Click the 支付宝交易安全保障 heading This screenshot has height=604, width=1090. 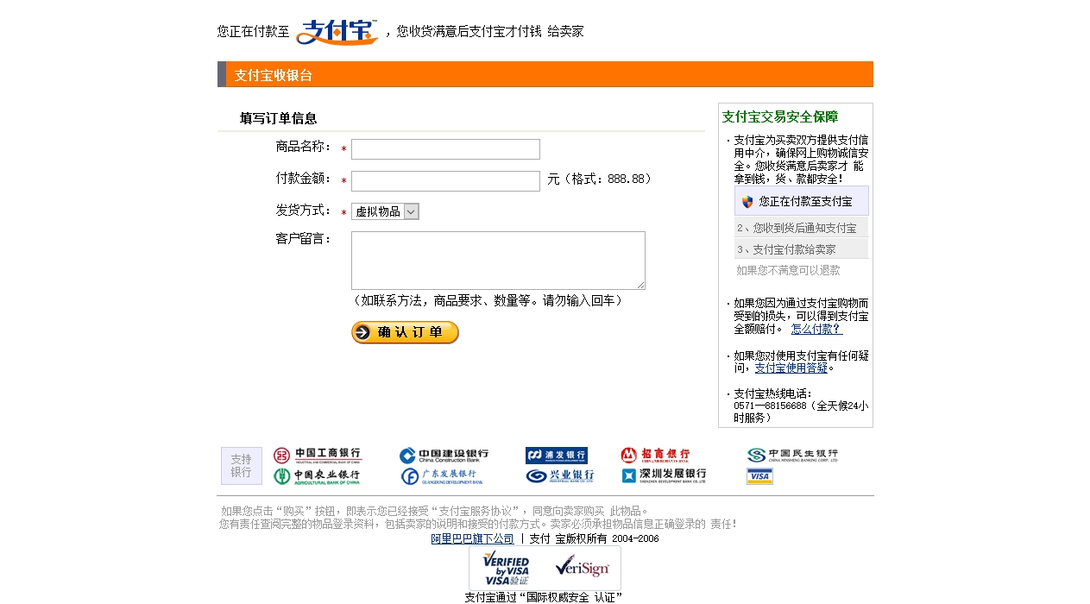pos(780,116)
